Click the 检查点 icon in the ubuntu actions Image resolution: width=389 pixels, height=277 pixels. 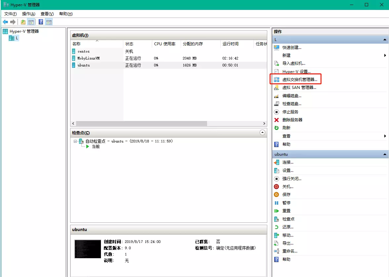277,219
